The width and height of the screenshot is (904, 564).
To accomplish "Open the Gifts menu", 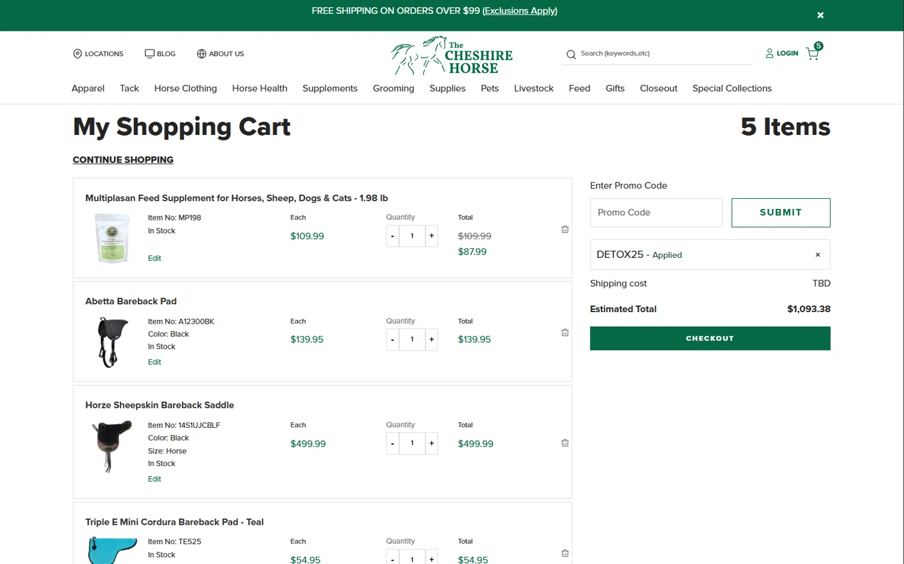I will pyautogui.click(x=615, y=88).
